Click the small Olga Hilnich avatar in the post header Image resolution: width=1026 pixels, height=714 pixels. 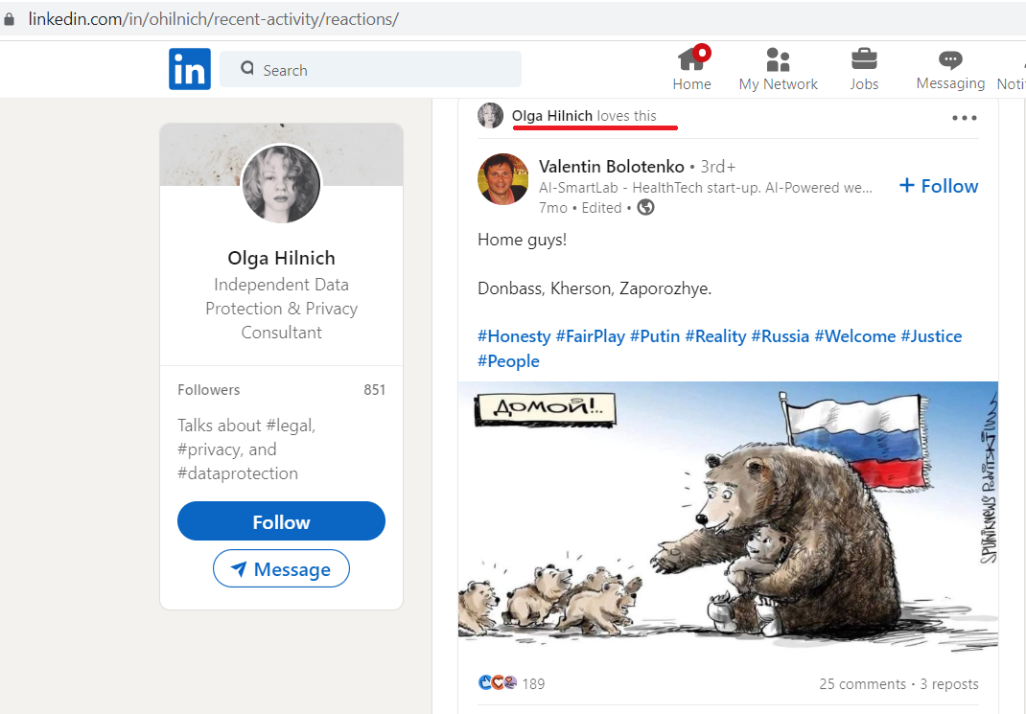(x=490, y=116)
